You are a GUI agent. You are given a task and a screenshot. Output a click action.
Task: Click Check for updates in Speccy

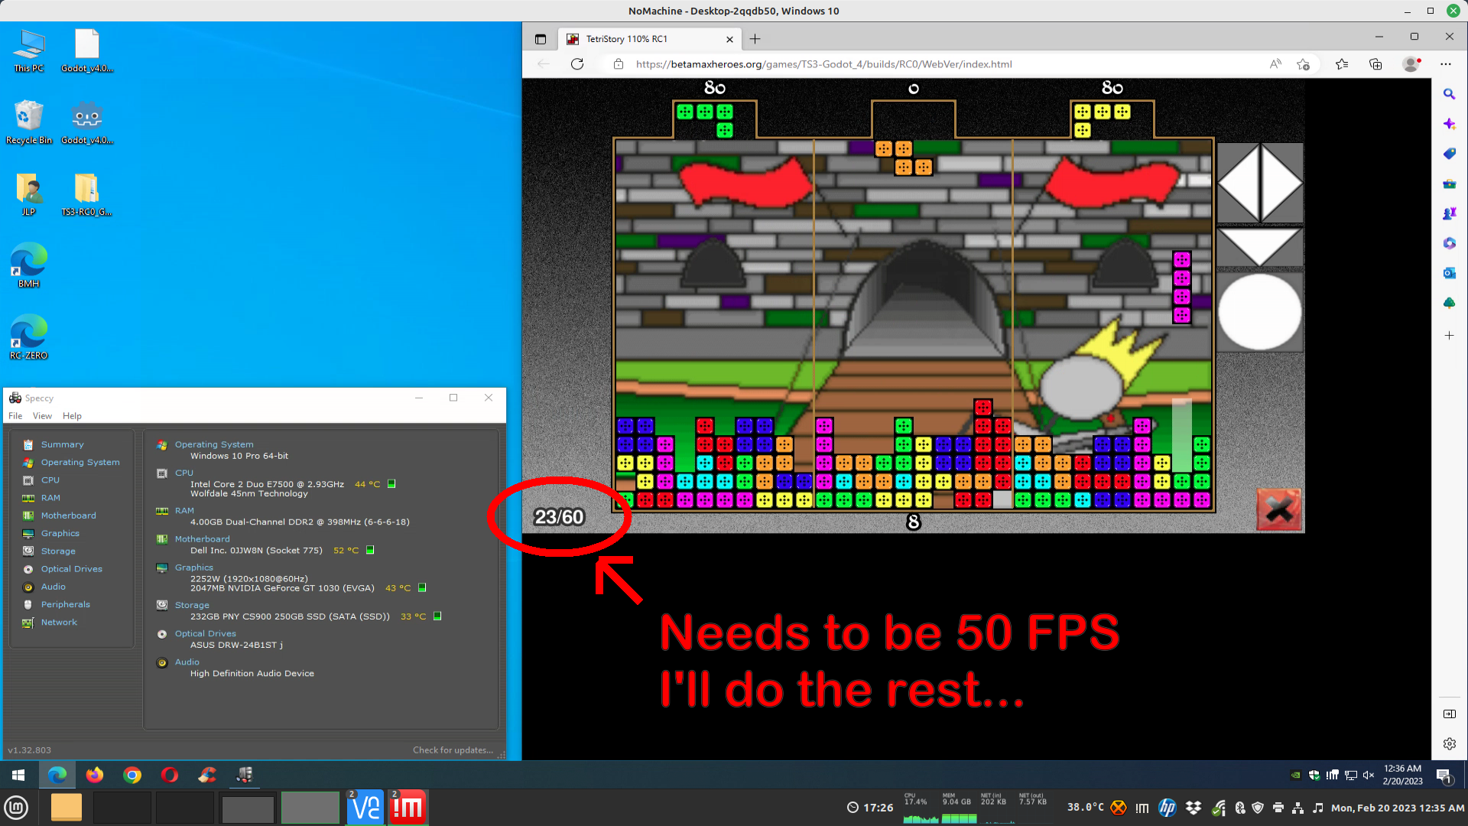point(453,750)
